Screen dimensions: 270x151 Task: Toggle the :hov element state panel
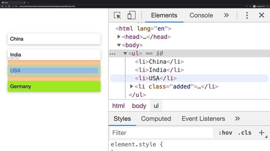click(225, 133)
